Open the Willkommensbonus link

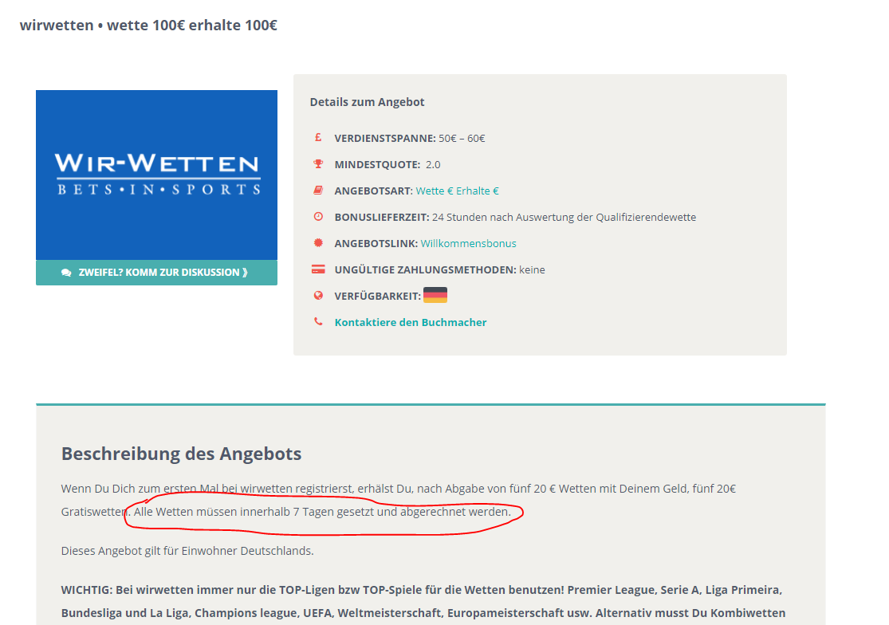click(x=468, y=243)
